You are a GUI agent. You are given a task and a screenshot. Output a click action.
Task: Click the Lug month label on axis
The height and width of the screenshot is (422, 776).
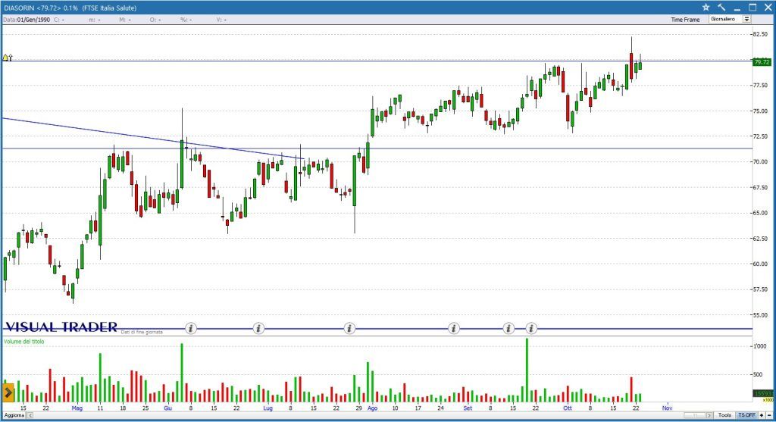[x=268, y=408]
